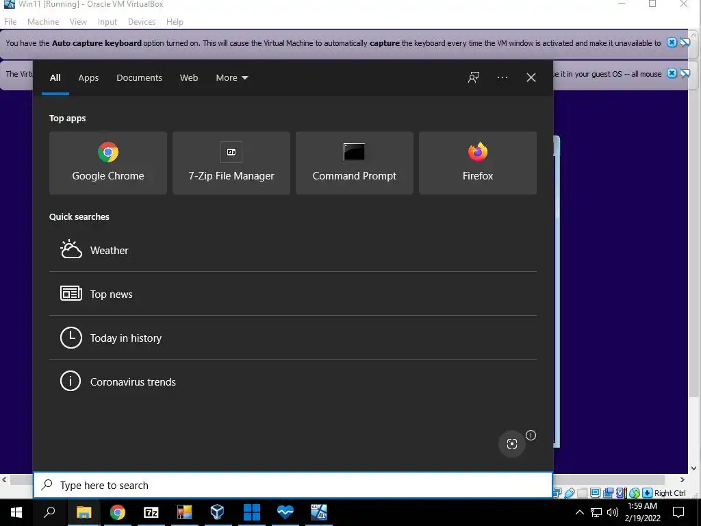
Task: Open VirtualBox Devices menu
Action: [x=142, y=21]
